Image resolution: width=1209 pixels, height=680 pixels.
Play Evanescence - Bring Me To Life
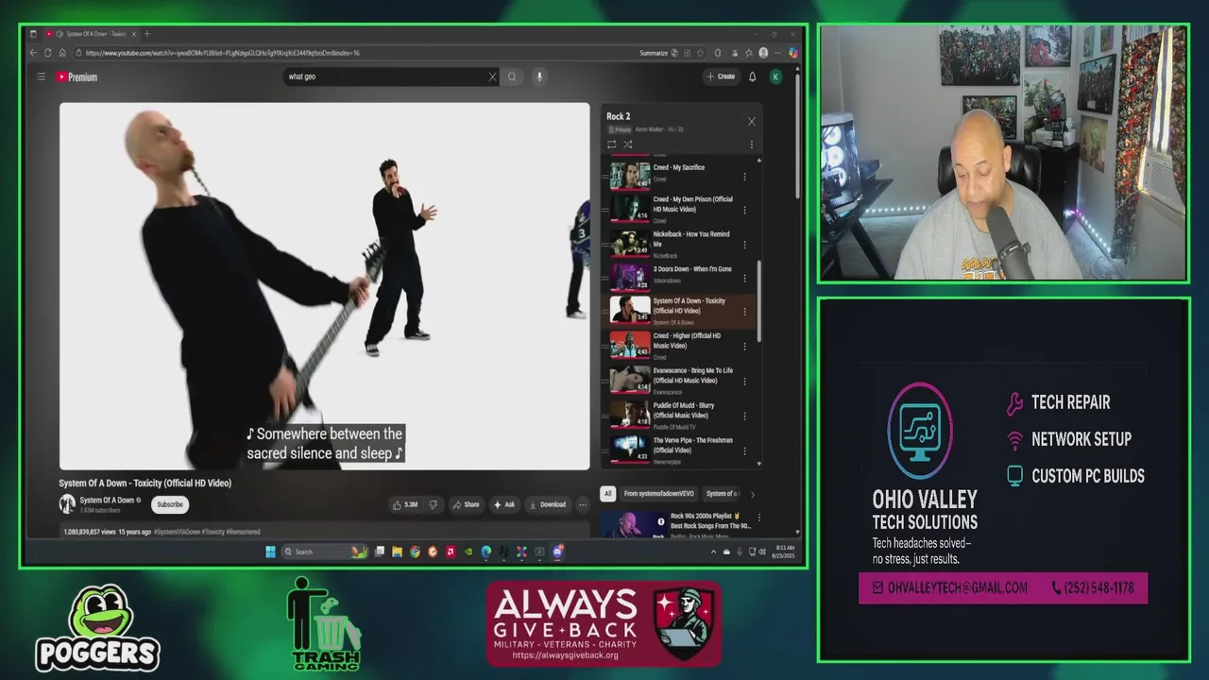[678, 380]
